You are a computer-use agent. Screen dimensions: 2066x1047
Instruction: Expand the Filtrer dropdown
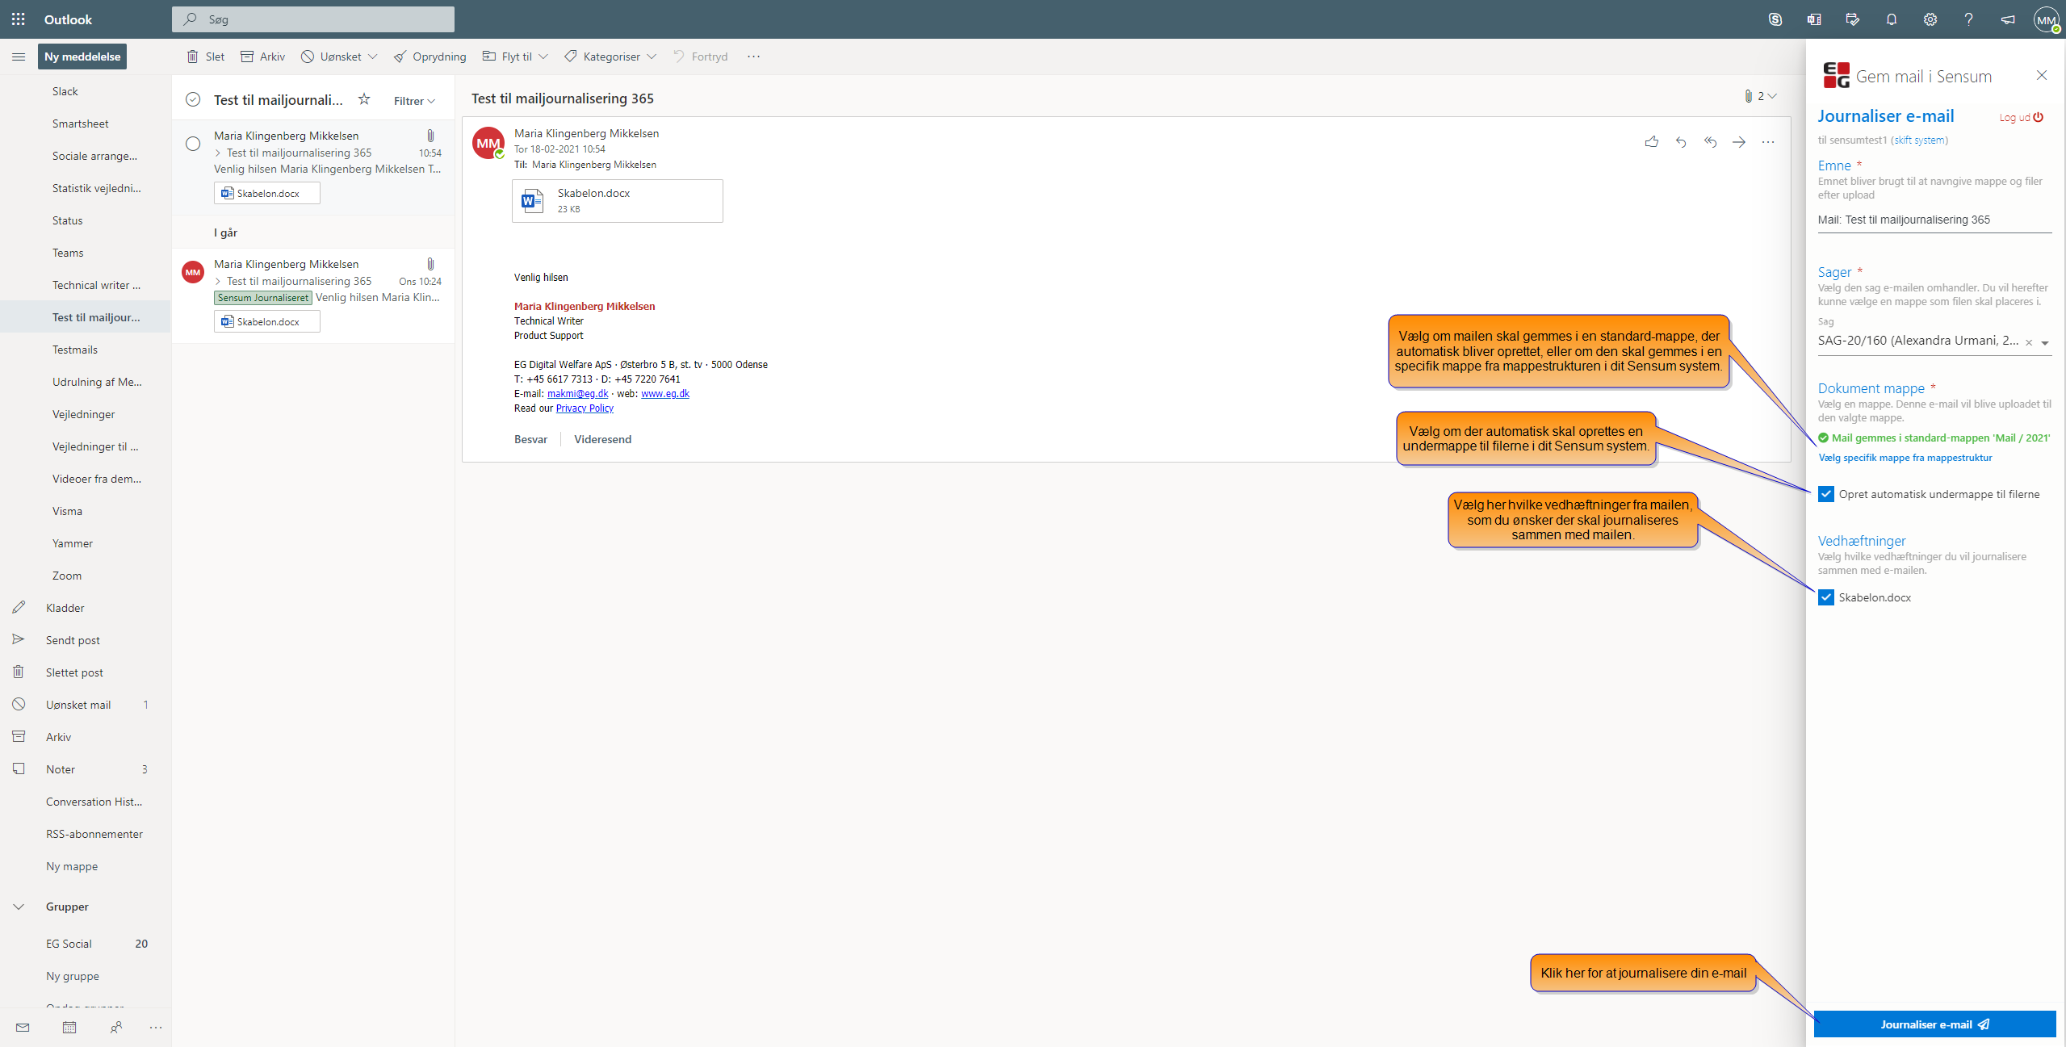[414, 101]
